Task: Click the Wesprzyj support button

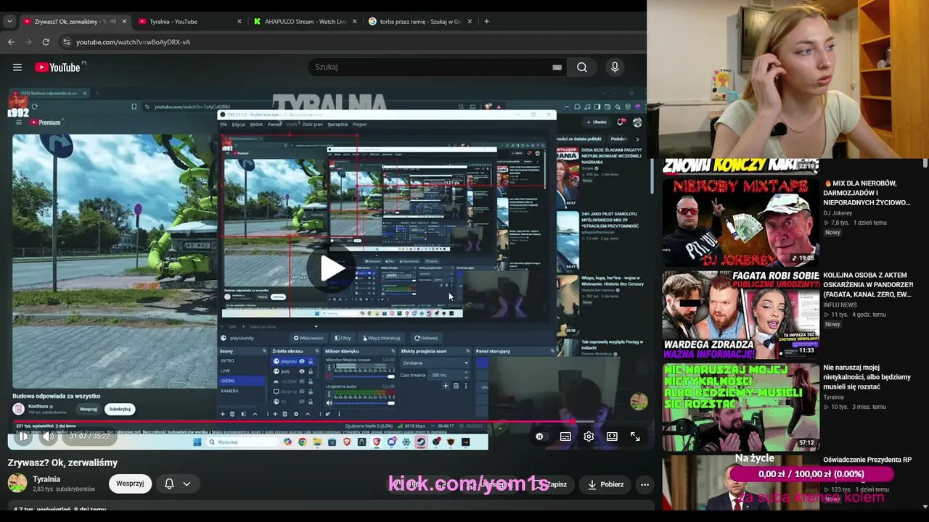Action: pos(130,484)
